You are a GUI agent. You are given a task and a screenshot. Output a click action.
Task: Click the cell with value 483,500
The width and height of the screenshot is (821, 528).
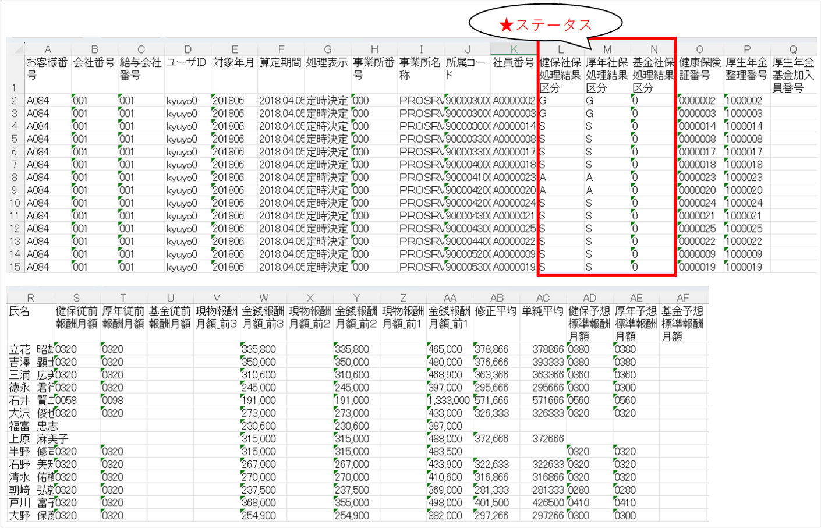coord(450,451)
